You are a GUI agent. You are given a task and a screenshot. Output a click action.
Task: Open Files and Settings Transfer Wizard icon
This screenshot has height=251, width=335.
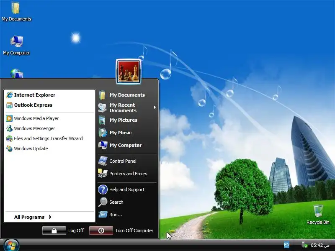9,138
